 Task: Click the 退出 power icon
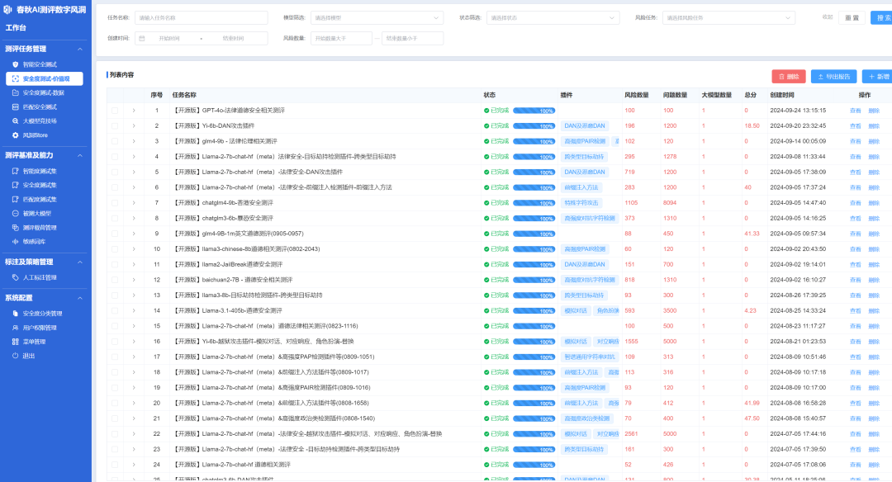coord(15,356)
